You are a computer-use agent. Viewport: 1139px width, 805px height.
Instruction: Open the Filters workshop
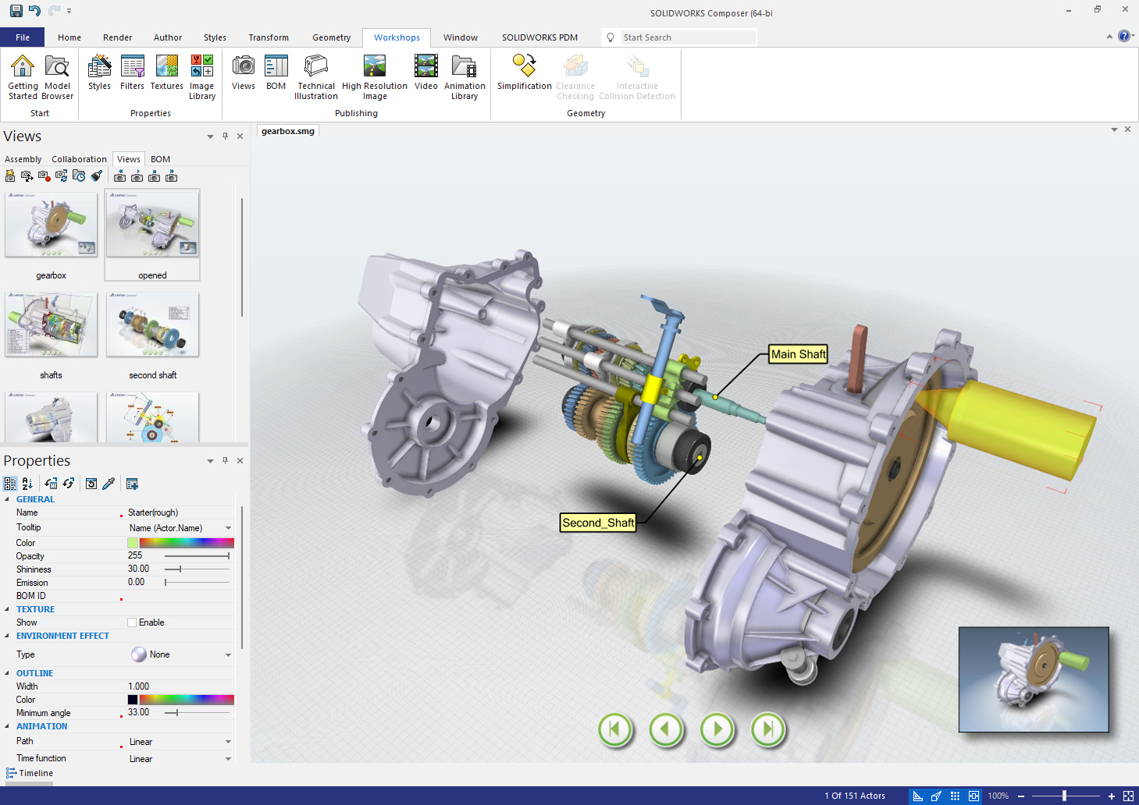click(132, 73)
